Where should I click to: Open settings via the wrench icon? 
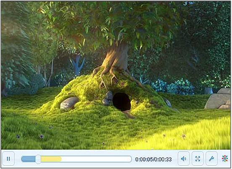pyautogui.click(x=211, y=159)
